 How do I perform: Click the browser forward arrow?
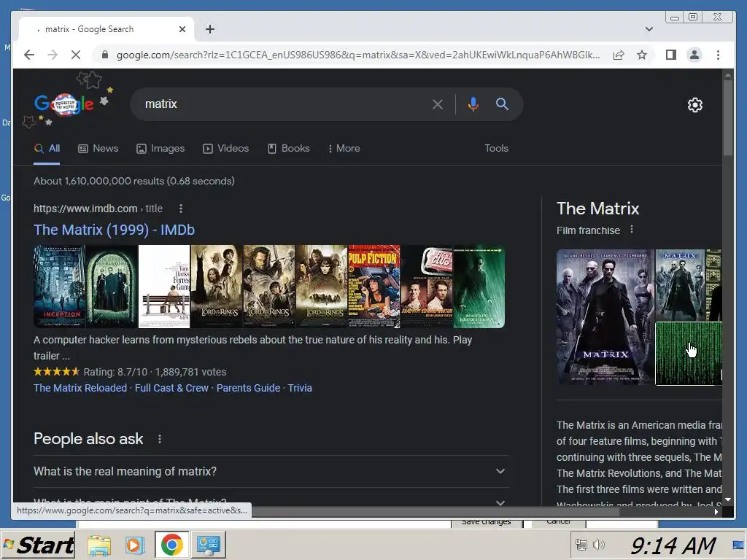click(53, 55)
